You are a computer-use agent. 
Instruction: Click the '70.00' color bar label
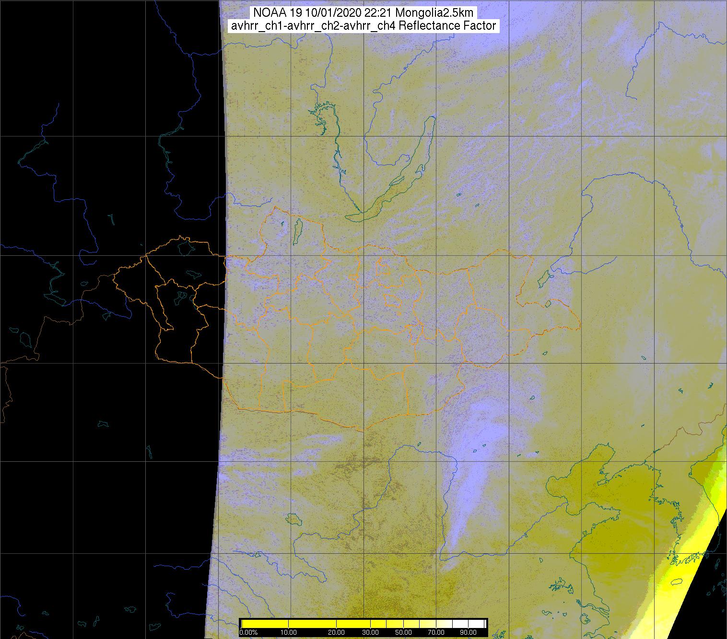click(x=436, y=632)
